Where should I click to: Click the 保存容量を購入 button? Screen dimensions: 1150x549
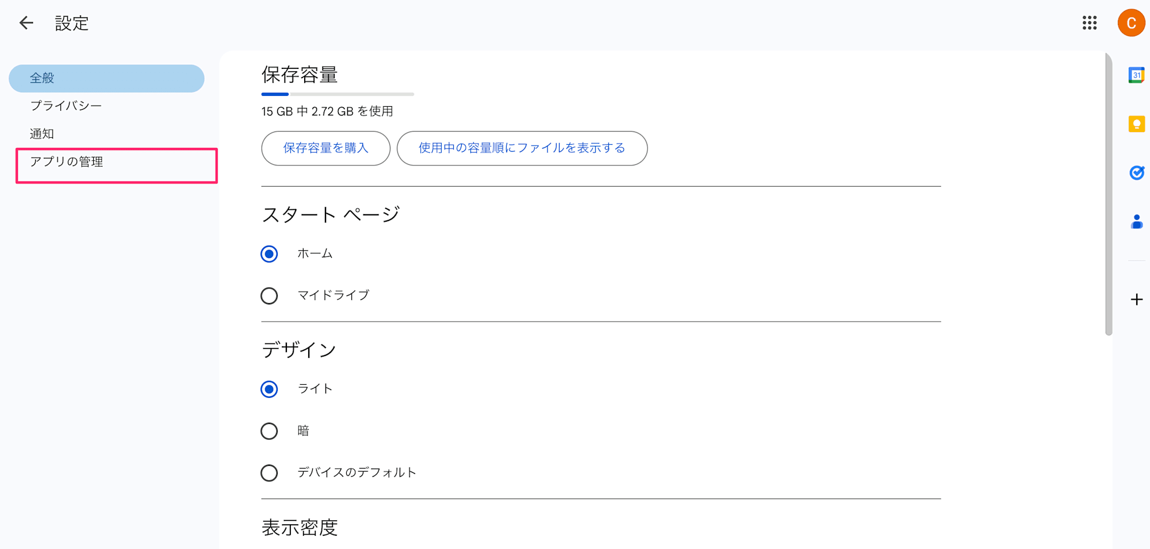click(325, 148)
